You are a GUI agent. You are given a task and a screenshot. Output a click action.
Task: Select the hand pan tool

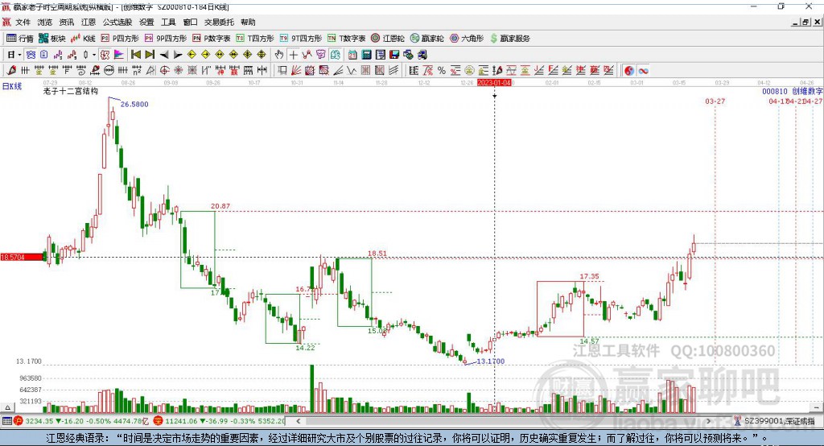(279, 55)
